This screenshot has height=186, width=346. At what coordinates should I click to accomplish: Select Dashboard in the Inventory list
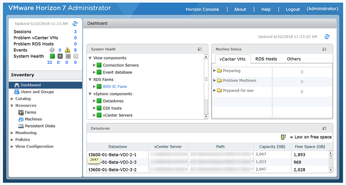point(45,85)
